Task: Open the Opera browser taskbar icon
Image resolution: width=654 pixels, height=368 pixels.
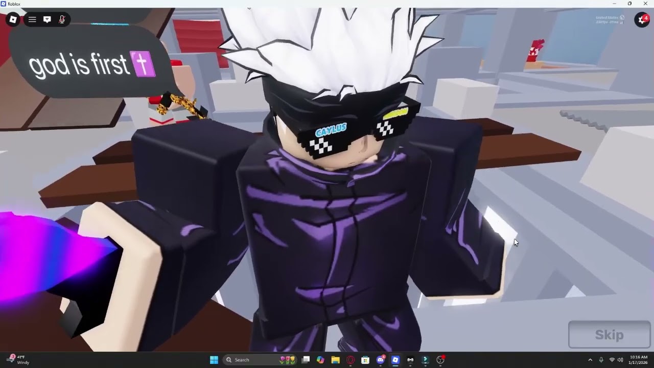Action: pyautogui.click(x=351, y=360)
